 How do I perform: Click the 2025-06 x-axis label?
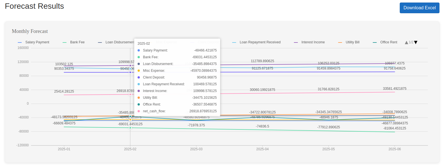coord(394,149)
